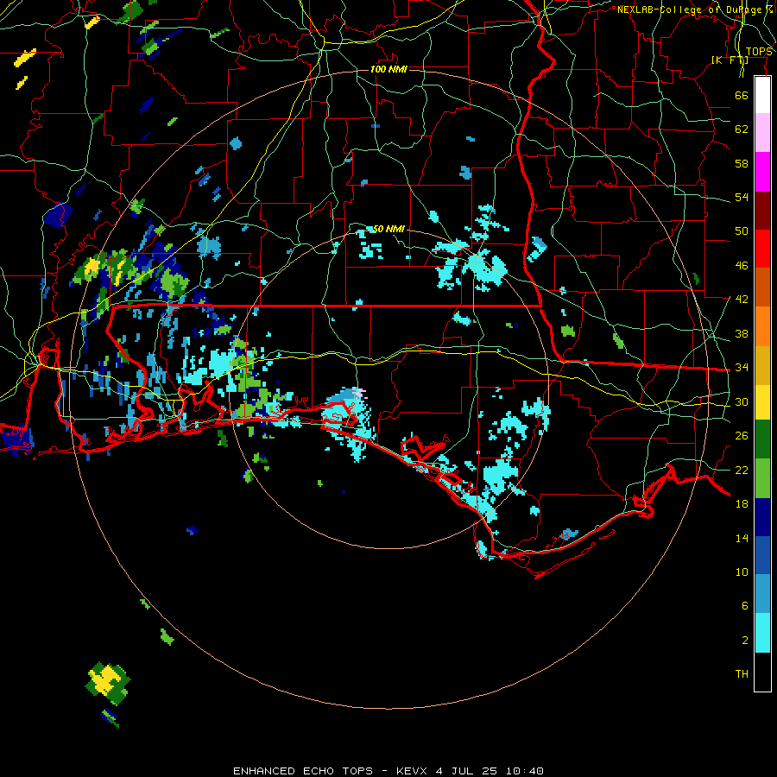Click the "K FT" units label
Image resolution: width=777 pixels, height=777 pixels.
pyautogui.click(x=730, y=60)
